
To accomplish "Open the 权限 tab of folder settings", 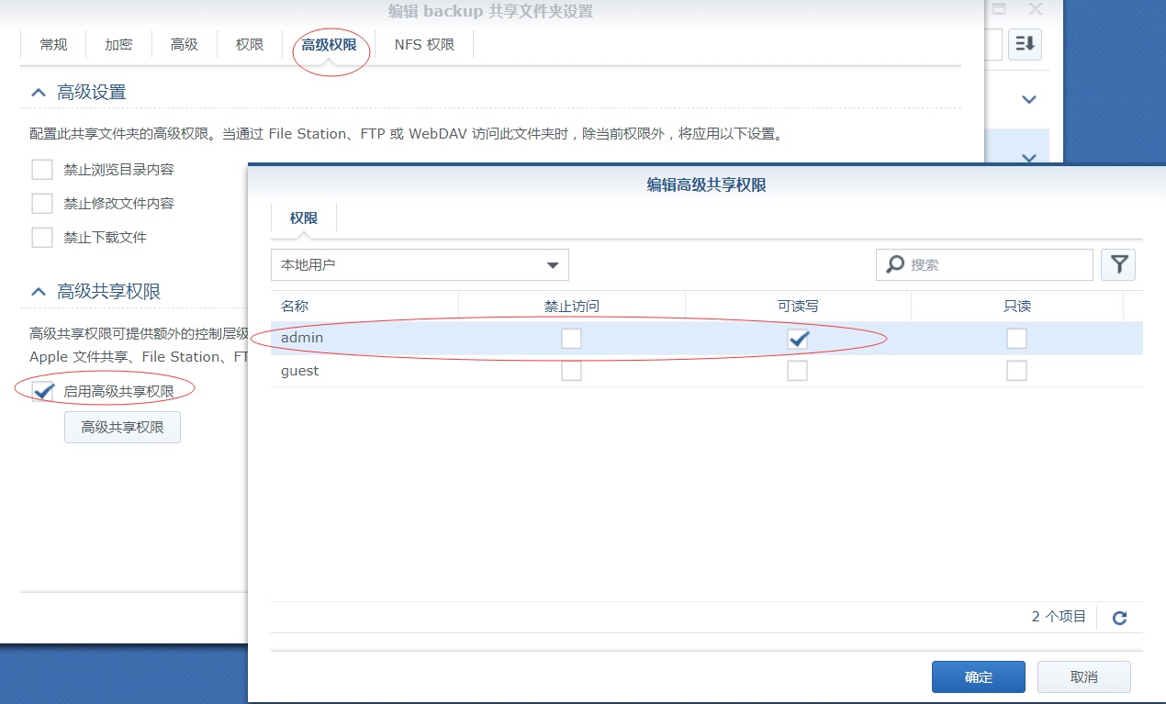I will coord(250,44).
